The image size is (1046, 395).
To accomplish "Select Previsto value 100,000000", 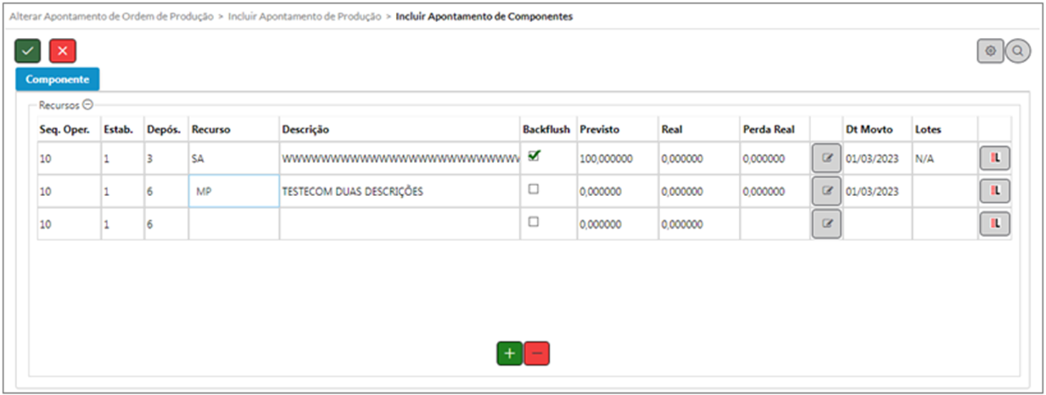I will [606, 159].
